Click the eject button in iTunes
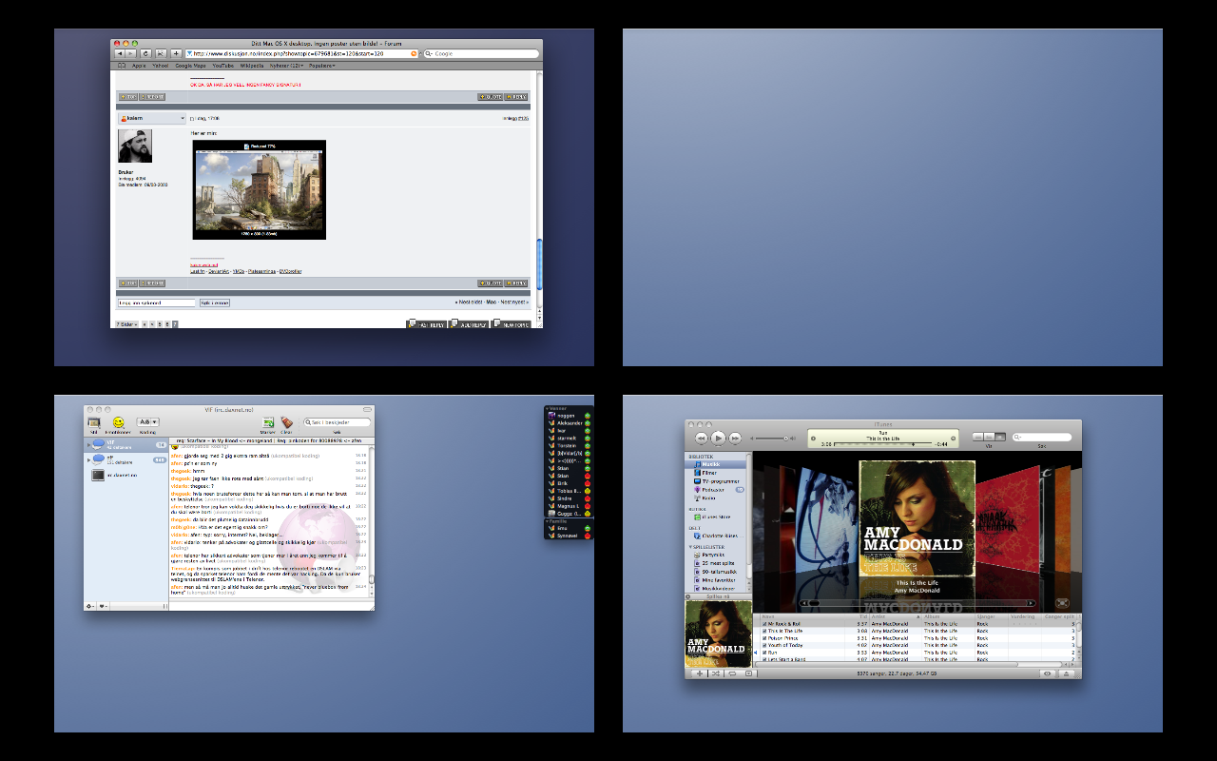The height and width of the screenshot is (761, 1217). pos(1067,673)
